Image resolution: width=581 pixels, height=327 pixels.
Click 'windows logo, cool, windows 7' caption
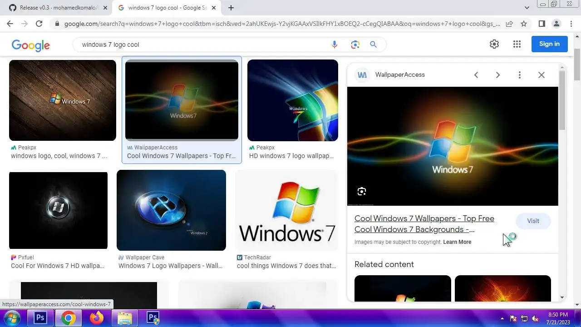pos(59,156)
